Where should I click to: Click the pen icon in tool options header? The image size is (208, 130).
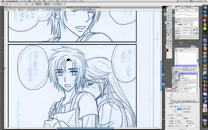(x=176, y=10)
